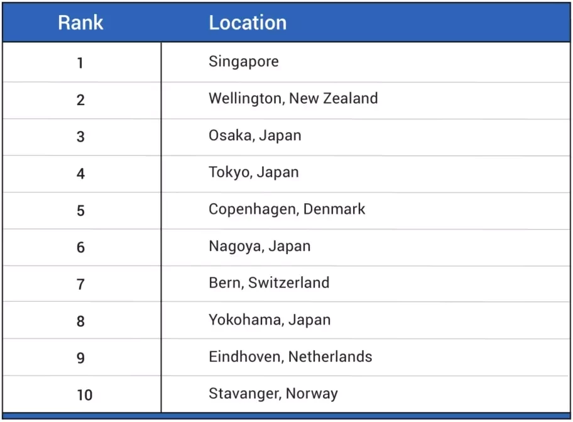Select rank number 7 cell

pos(80,284)
